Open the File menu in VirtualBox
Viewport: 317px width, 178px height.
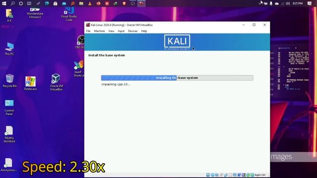coord(88,31)
